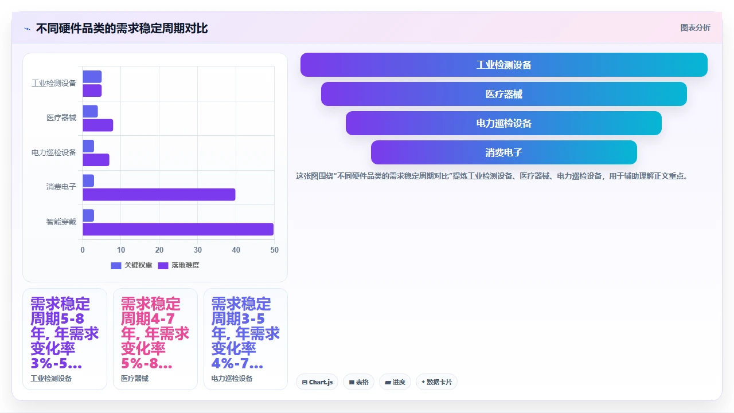
Task: Click the 工业检测设备 关键权重 bar
Action: point(92,77)
